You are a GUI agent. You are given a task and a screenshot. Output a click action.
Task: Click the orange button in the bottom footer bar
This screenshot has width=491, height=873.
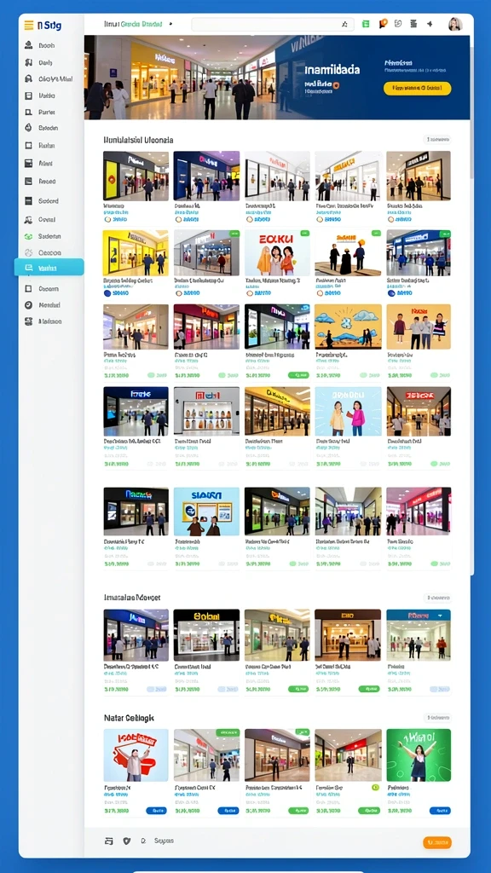click(437, 842)
